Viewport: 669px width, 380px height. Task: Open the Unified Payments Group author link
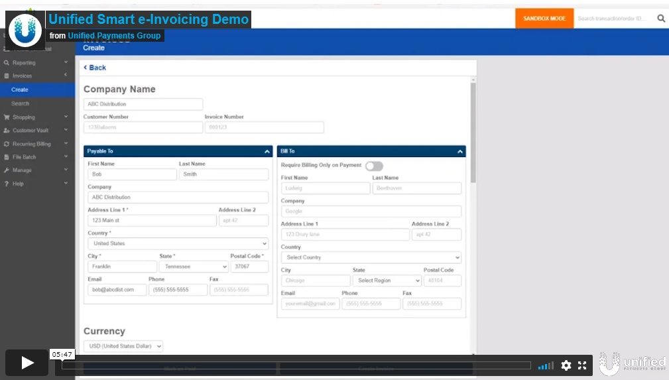click(x=114, y=36)
